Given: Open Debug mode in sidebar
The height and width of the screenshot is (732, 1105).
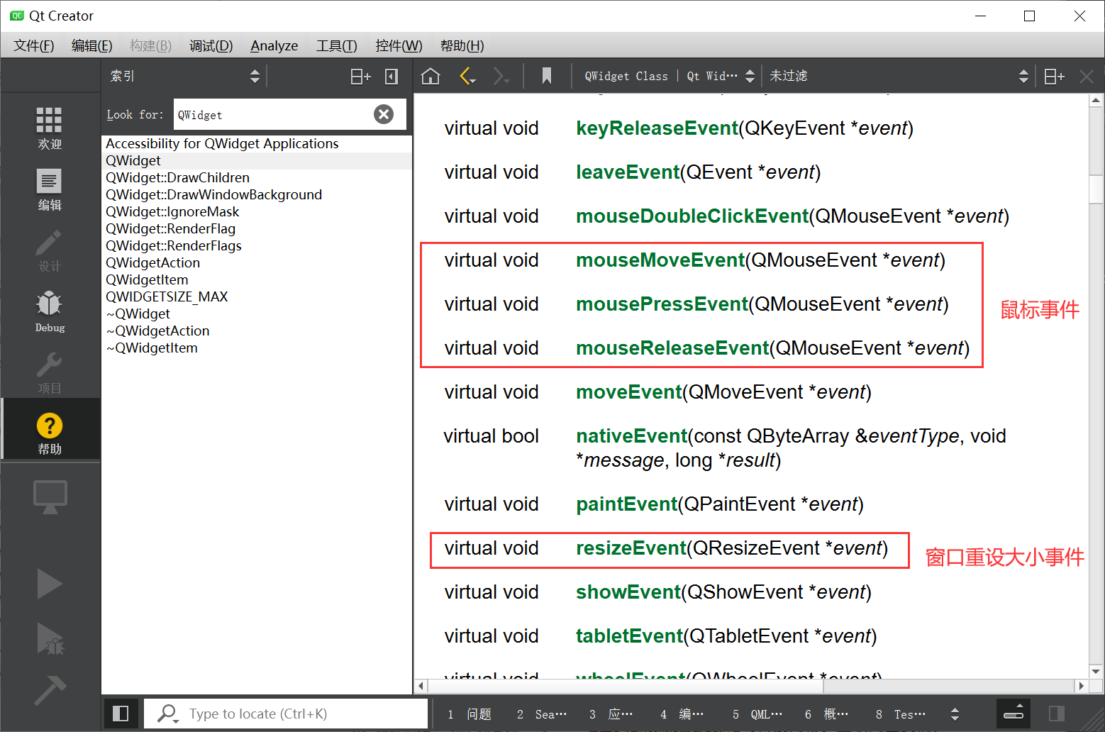Looking at the screenshot, I should pyautogui.click(x=50, y=311).
